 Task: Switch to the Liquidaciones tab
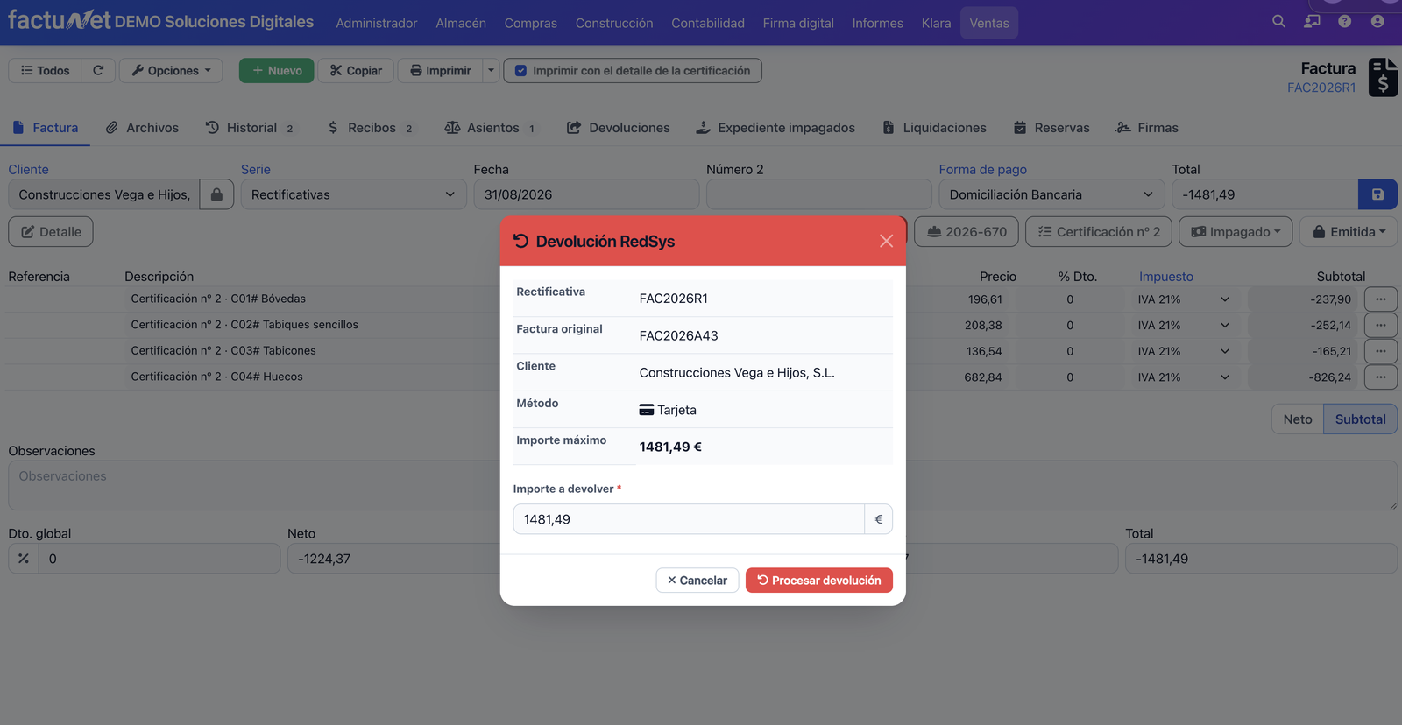click(934, 128)
